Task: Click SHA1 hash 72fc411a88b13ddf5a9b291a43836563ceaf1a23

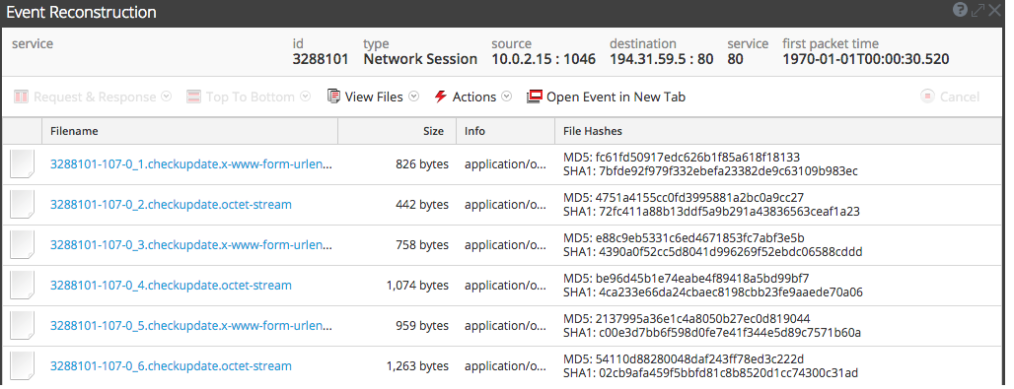Action: (711, 212)
